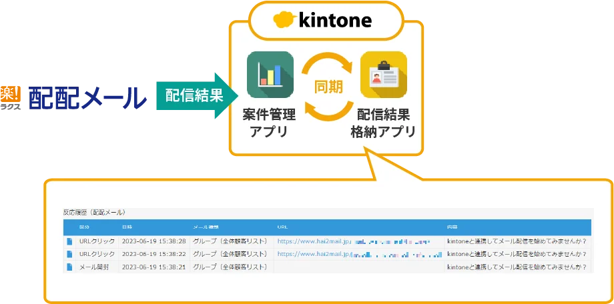Select the timestamp 2023-06-19 15:38:28

pos(154,241)
